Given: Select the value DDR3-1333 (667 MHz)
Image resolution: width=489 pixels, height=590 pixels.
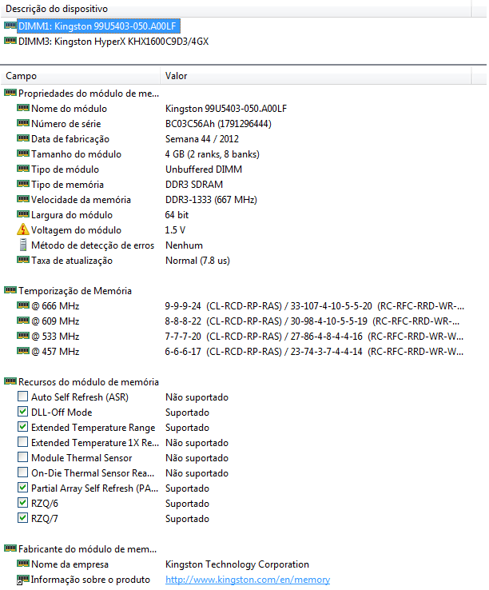Looking at the screenshot, I should point(211,200).
